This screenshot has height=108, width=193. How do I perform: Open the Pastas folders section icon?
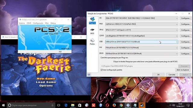92,42
